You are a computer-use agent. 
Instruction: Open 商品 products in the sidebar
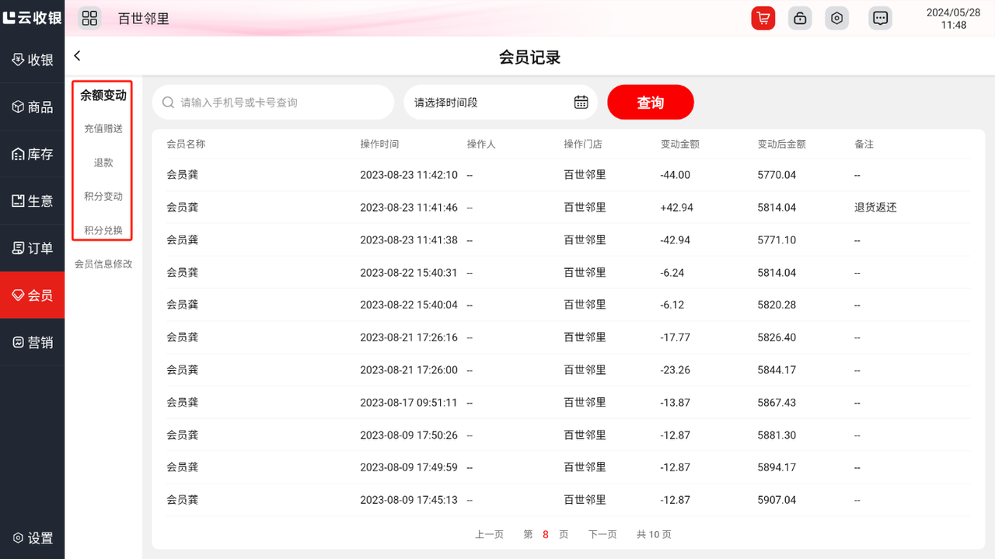33,107
